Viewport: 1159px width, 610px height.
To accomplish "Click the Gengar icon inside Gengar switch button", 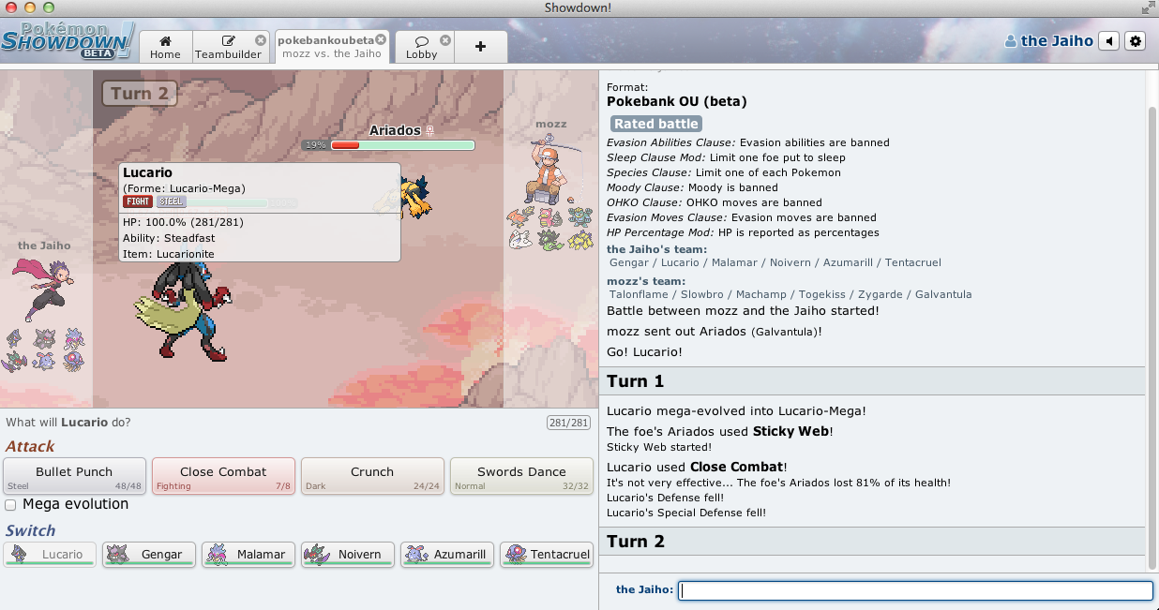I will pyautogui.click(x=118, y=554).
